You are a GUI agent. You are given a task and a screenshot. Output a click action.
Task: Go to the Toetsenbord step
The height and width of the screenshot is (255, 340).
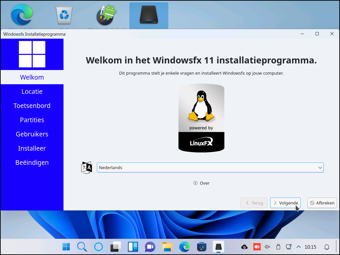pyautogui.click(x=32, y=106)
